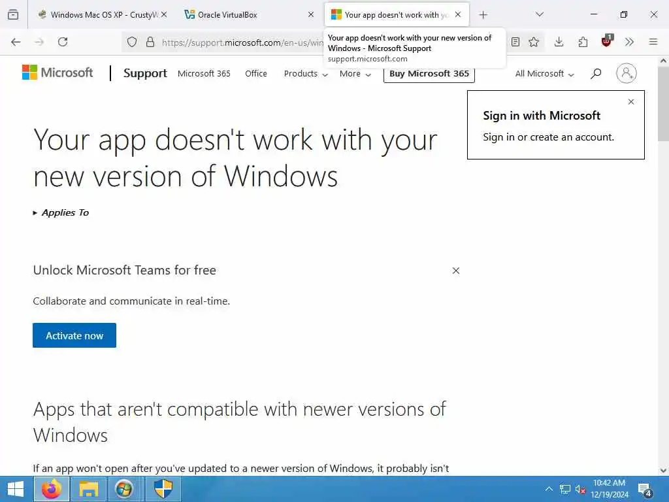
Task: Show hidden system tray icons
Action: (549, 489)
